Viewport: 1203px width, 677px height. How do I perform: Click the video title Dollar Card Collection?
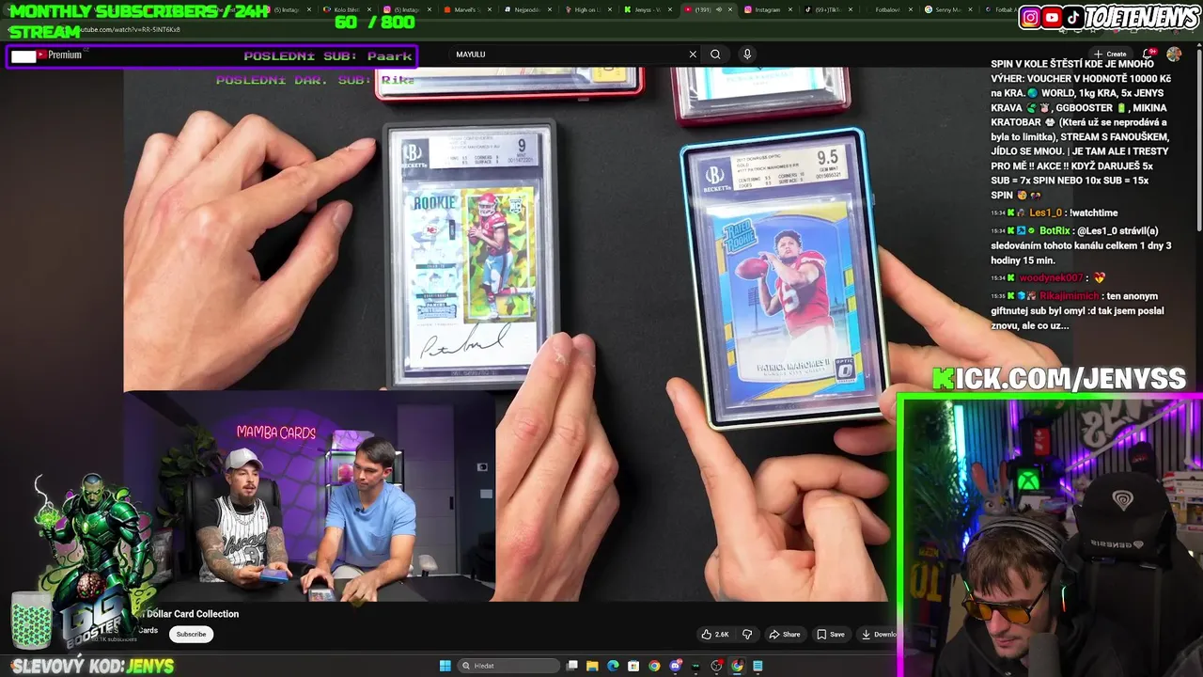[193, 614]
